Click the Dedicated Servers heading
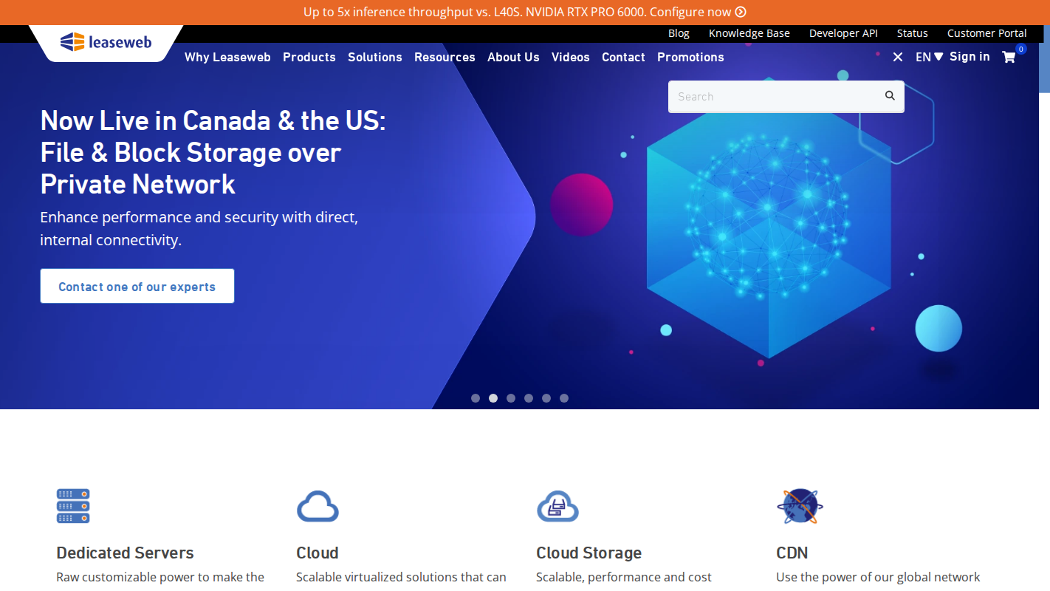The image size is (1050, 591). [x=125, y=553]
